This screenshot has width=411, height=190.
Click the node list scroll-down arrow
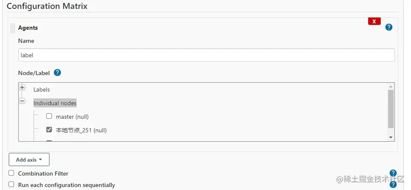tap(391, 137)
